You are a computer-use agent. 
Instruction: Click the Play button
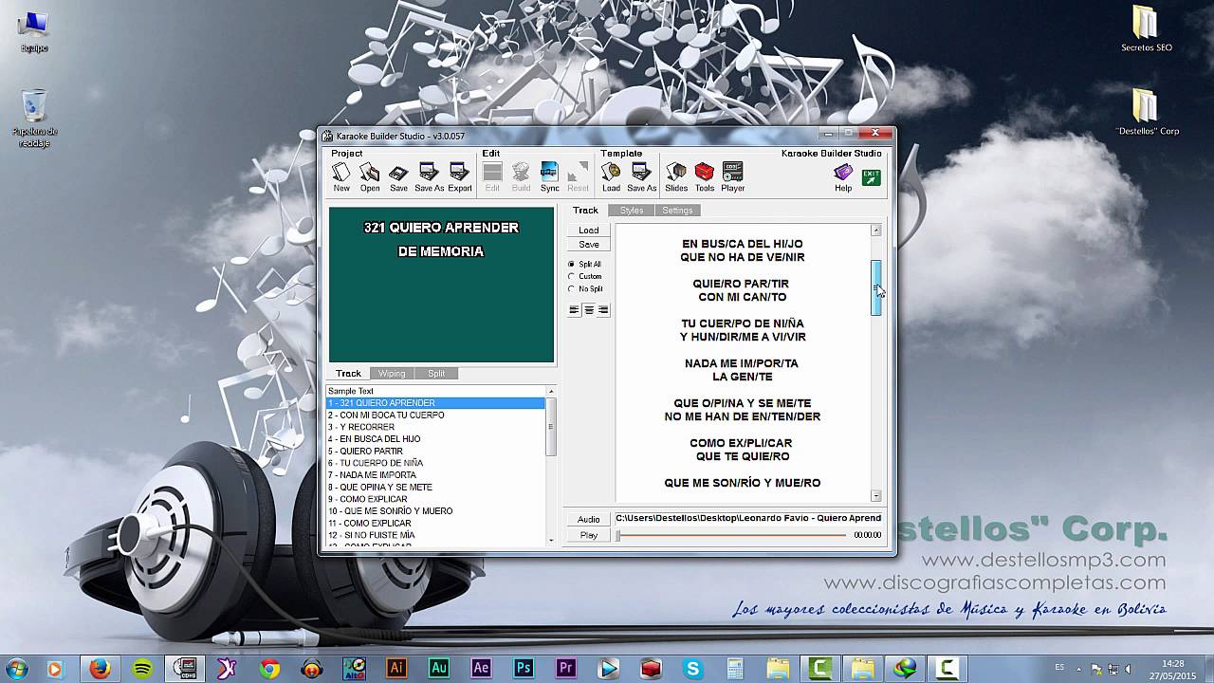pos(589,535)
